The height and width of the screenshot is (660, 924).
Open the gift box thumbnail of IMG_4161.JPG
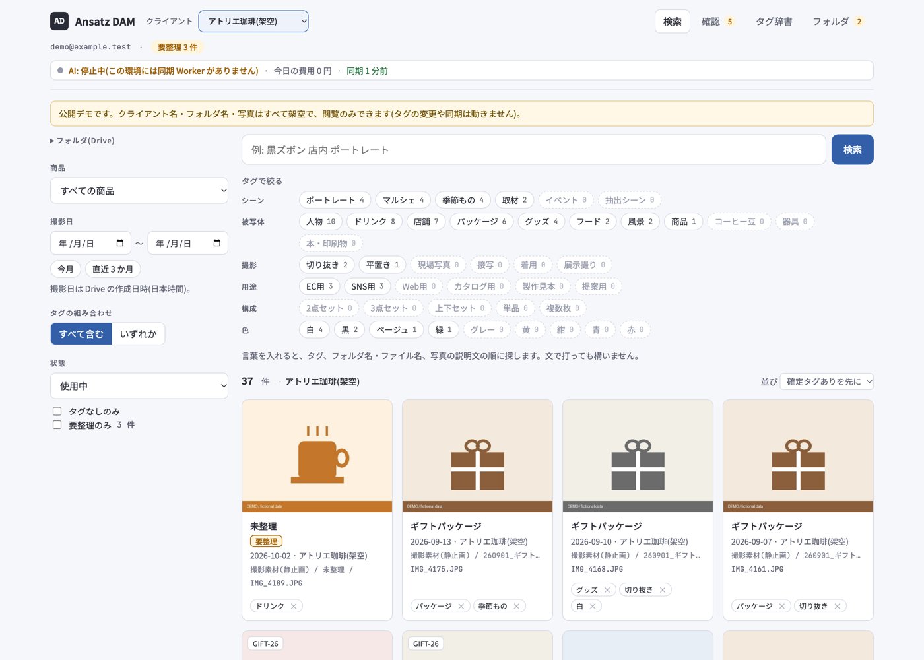click(798, 455)
